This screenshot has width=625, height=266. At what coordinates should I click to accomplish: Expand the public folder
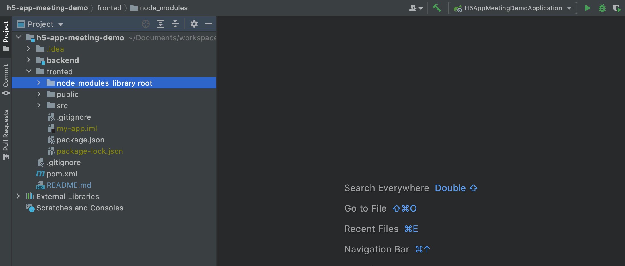click(39, 94)
